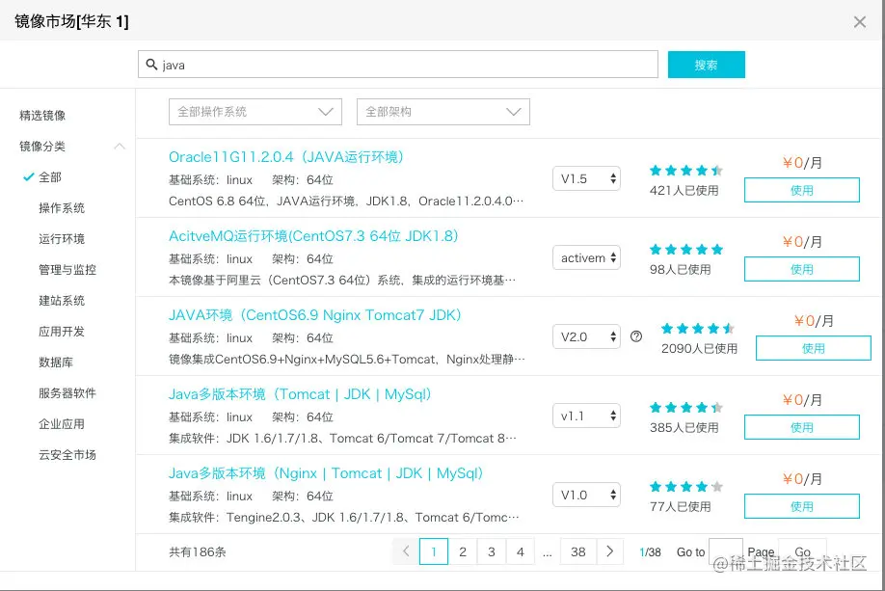
Task: Open the activem version selector
Action: [x=586, y=258]
